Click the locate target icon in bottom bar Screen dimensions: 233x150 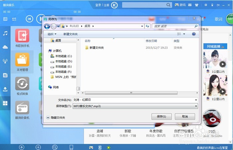38,147
